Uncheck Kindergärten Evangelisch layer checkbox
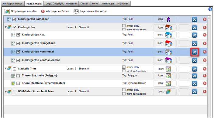 18,43
